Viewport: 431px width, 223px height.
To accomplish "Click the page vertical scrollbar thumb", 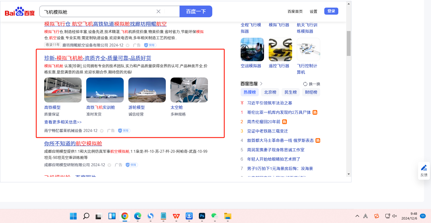I will (x=349, y=43).
